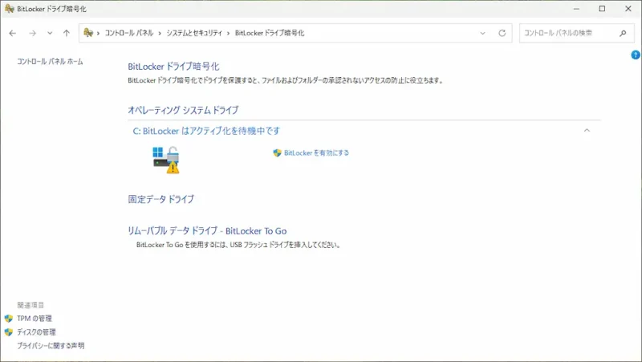Click BitLocker を有効にする link
The image size is (642, 362).
coord(316,153)
